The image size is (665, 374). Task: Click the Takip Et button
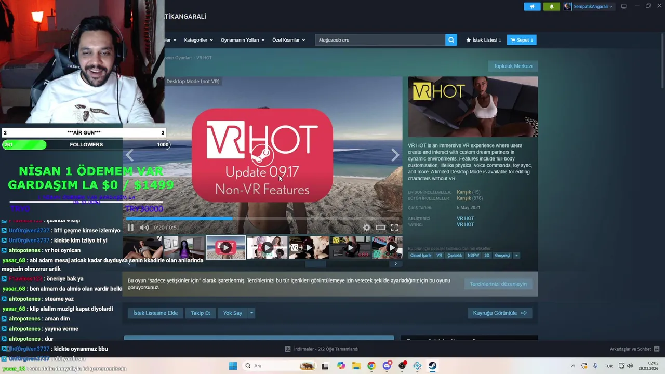[x=201, y=313]
